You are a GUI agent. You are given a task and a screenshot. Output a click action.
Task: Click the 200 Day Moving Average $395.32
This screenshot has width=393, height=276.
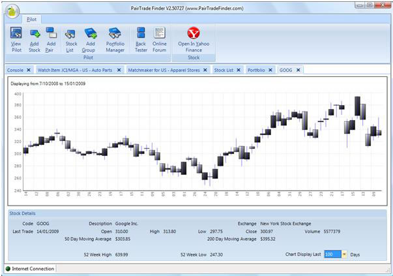pos(268,239)
